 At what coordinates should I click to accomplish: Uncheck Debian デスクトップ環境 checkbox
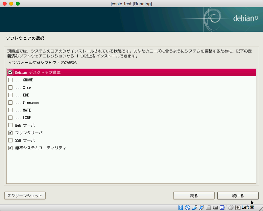coord(11,72)
